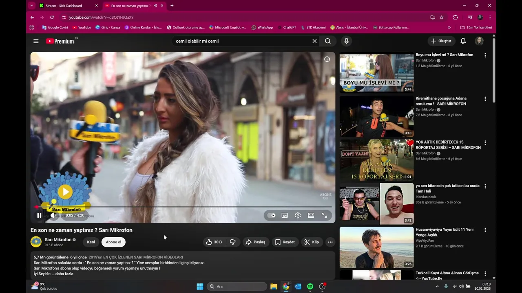
Task: Open the YouTube notifications bell
Action: pos(463,41)
